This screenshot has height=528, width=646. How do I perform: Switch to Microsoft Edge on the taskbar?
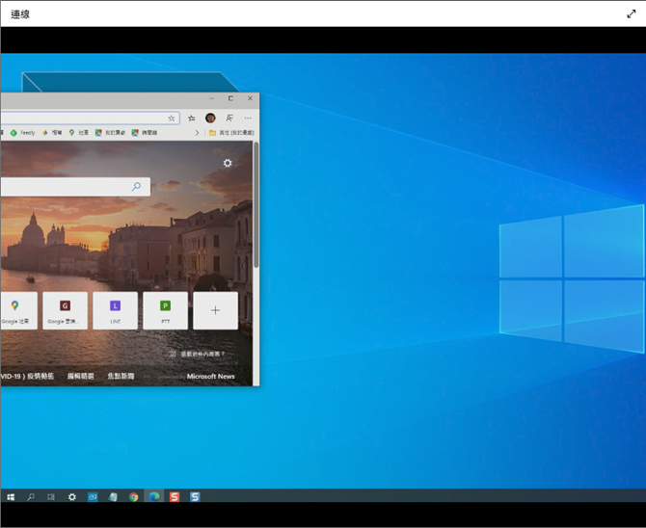pyautogui.click(x=154, y=497)
